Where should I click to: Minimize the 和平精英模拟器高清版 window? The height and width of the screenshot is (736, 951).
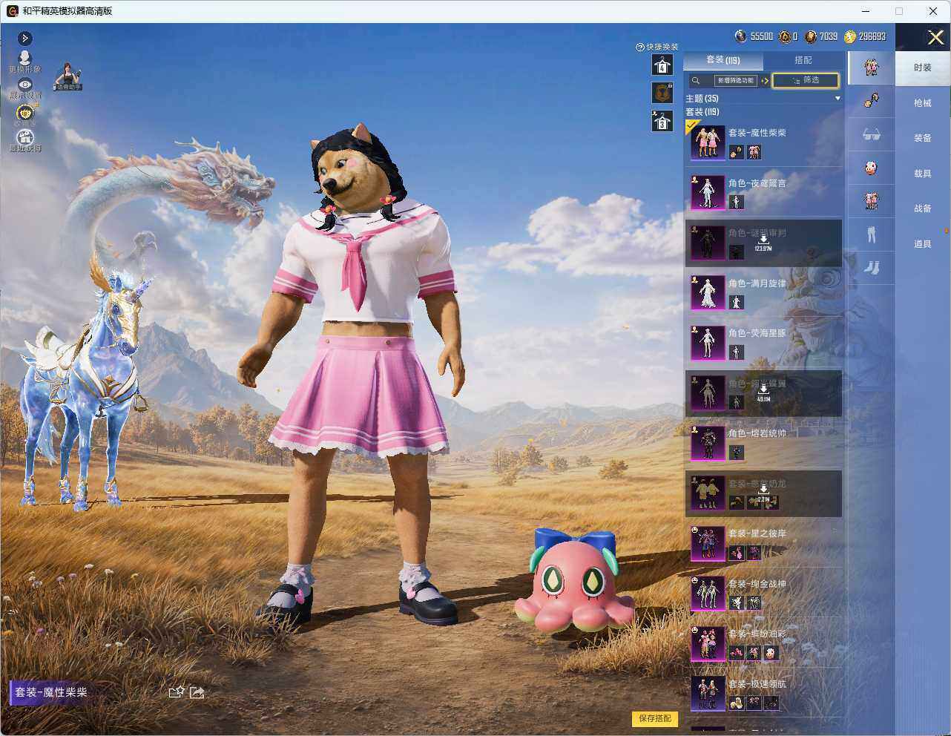(866, 11)
